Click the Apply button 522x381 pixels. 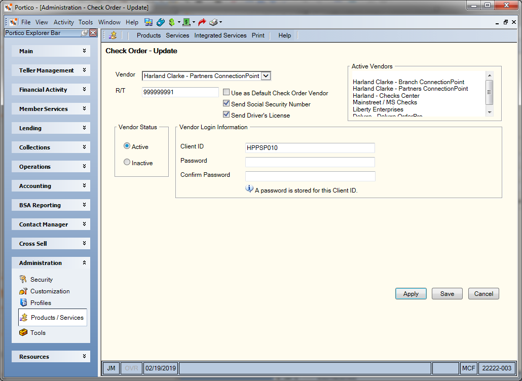[411, 293]
